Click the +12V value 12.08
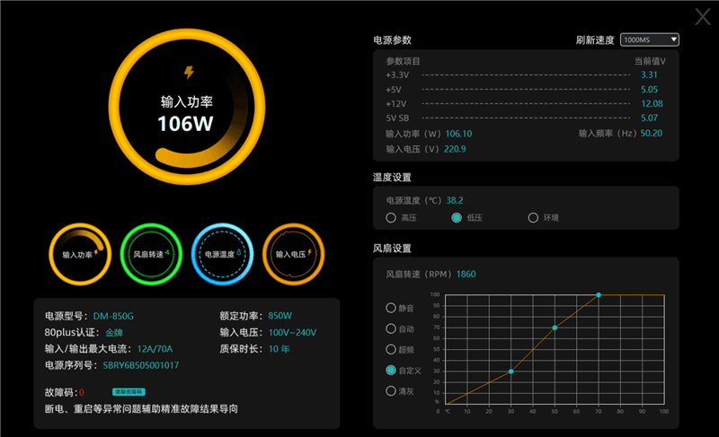This screenshot has height=437, width=719. [x=652, y=103]
